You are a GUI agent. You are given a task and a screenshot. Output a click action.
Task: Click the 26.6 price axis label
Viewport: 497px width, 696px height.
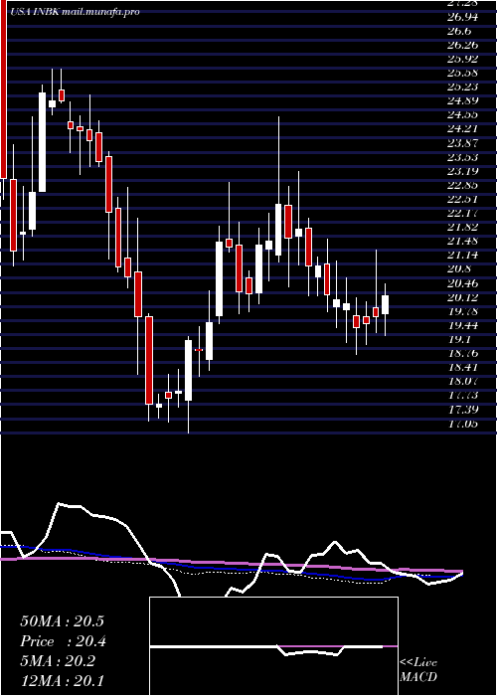coord(459,32)
